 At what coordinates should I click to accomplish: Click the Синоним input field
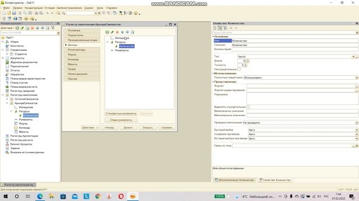[295, 45]
